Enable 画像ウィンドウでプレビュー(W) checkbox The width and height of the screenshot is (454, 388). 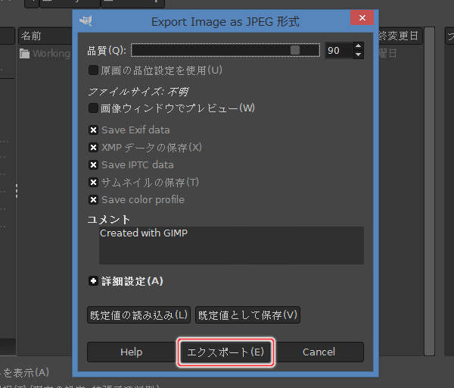(x=93, y=108)
